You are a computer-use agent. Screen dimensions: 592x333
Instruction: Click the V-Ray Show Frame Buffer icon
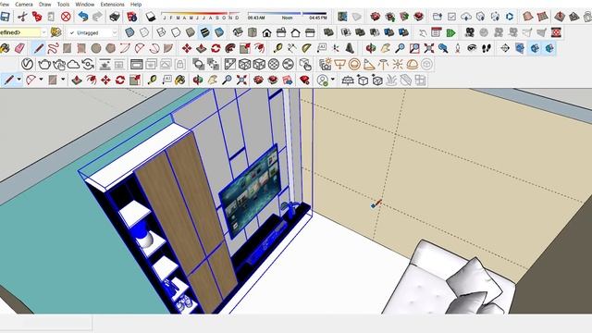tap(136, 64)
